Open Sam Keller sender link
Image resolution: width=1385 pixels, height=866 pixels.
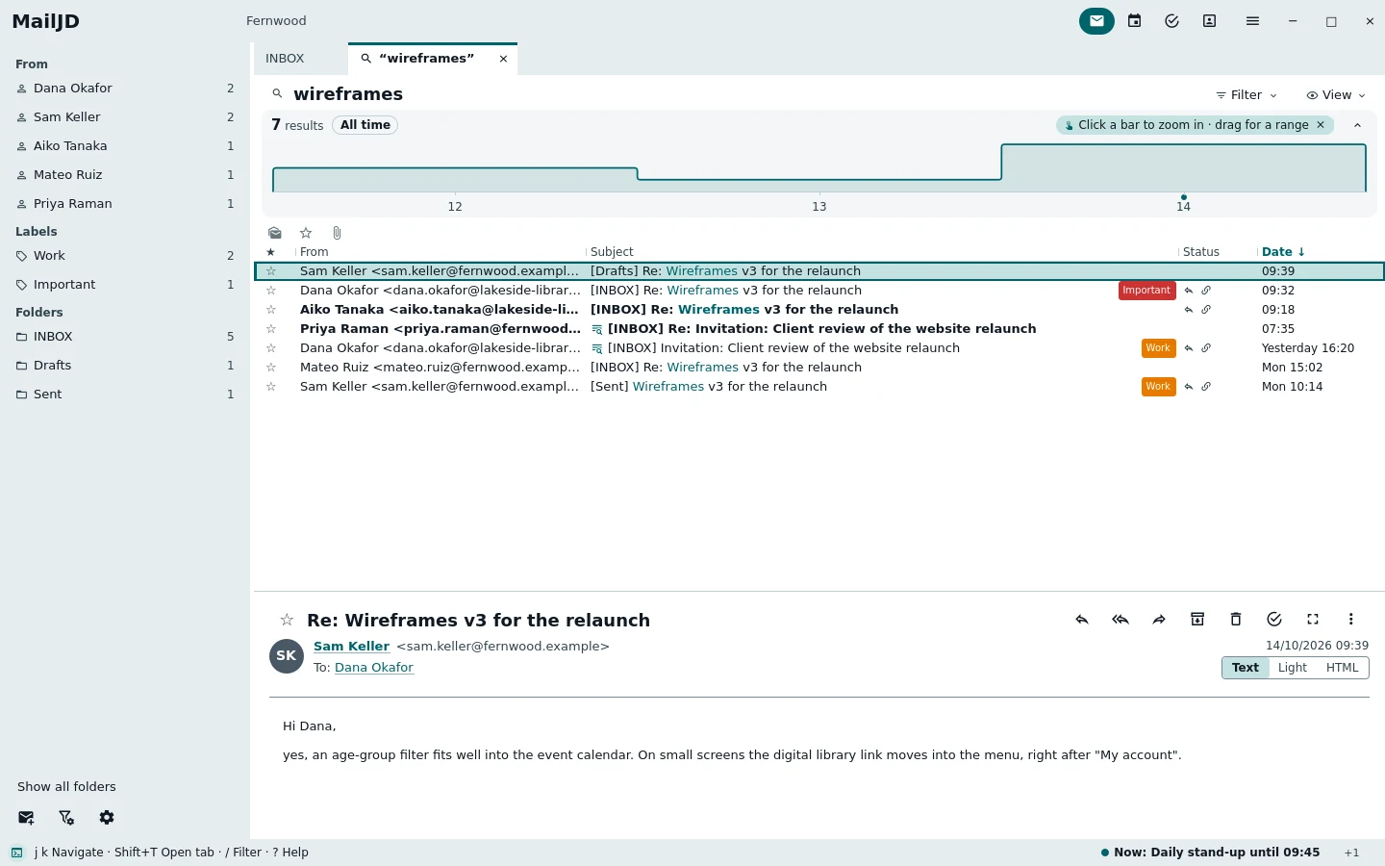(x=351, y=647)
